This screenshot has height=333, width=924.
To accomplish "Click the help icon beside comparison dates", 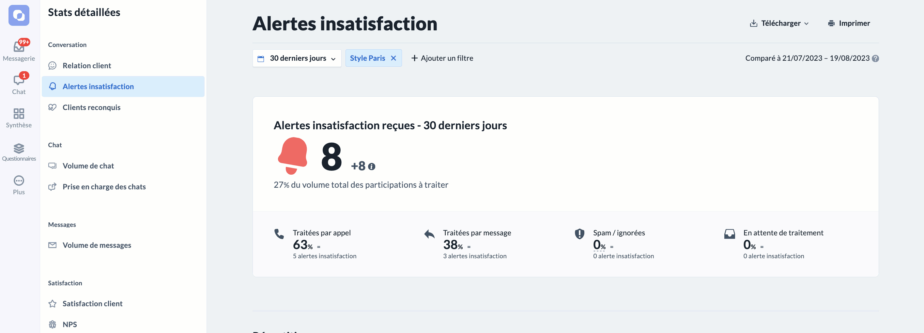I will coord(875,58).
